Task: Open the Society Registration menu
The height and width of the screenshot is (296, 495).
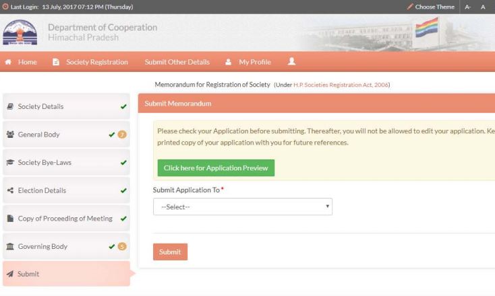Action: (97, 62)
